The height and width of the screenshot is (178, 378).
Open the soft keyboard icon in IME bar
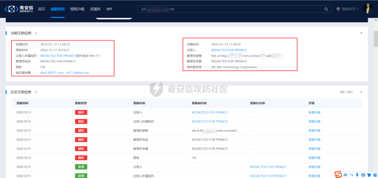pos(363,174)
